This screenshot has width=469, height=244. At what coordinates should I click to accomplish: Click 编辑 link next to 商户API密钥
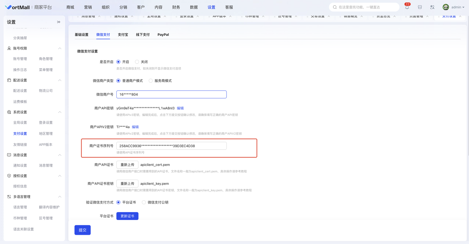180,108
